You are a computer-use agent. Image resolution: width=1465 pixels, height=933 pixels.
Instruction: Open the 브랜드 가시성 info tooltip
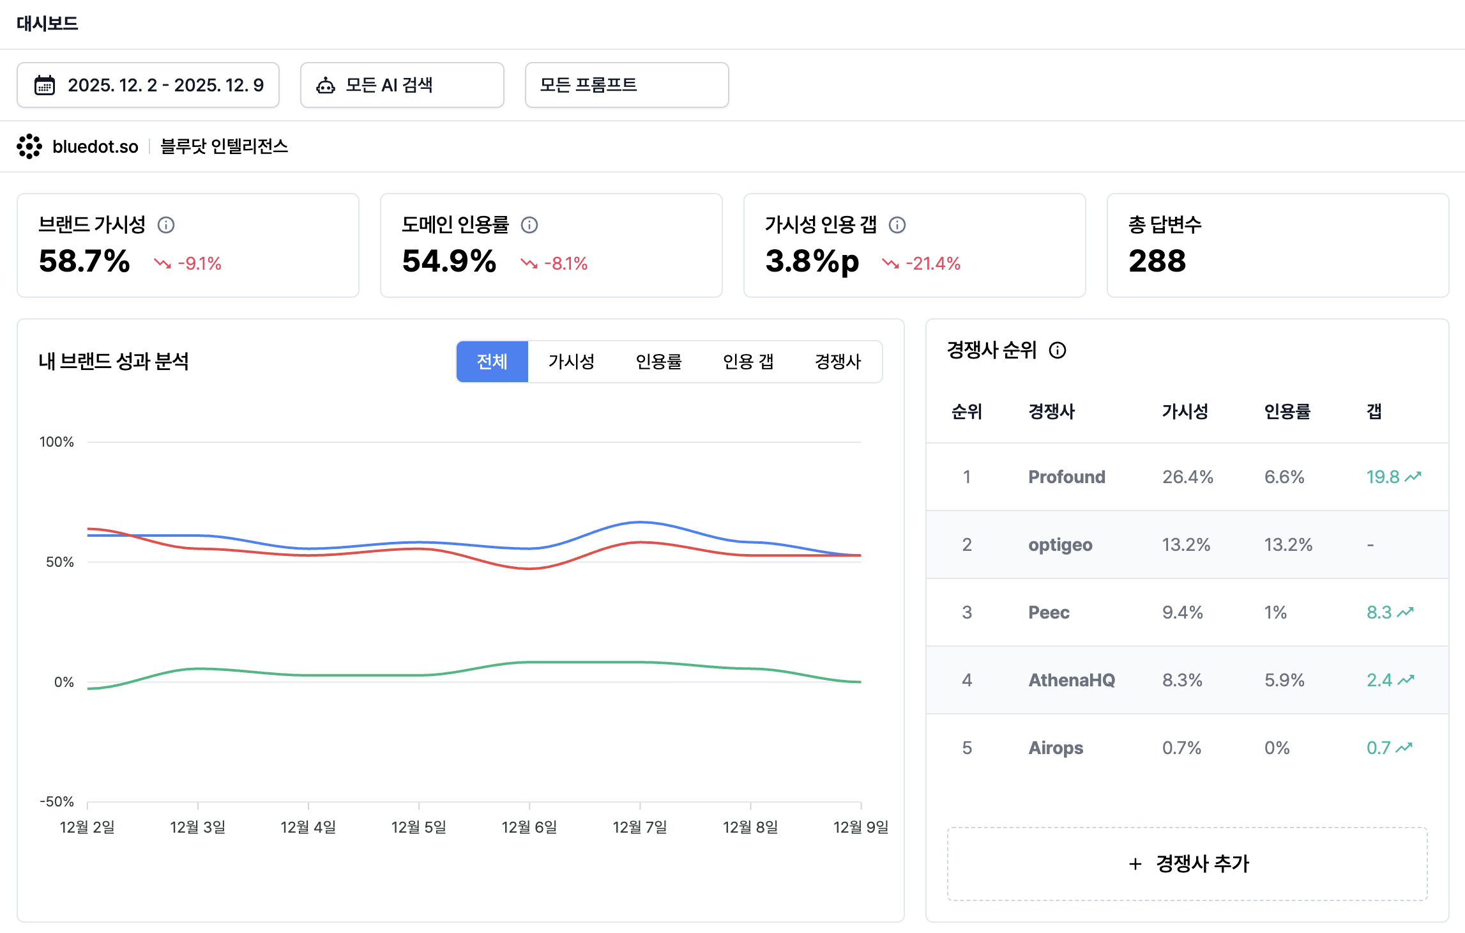point(167,225)
